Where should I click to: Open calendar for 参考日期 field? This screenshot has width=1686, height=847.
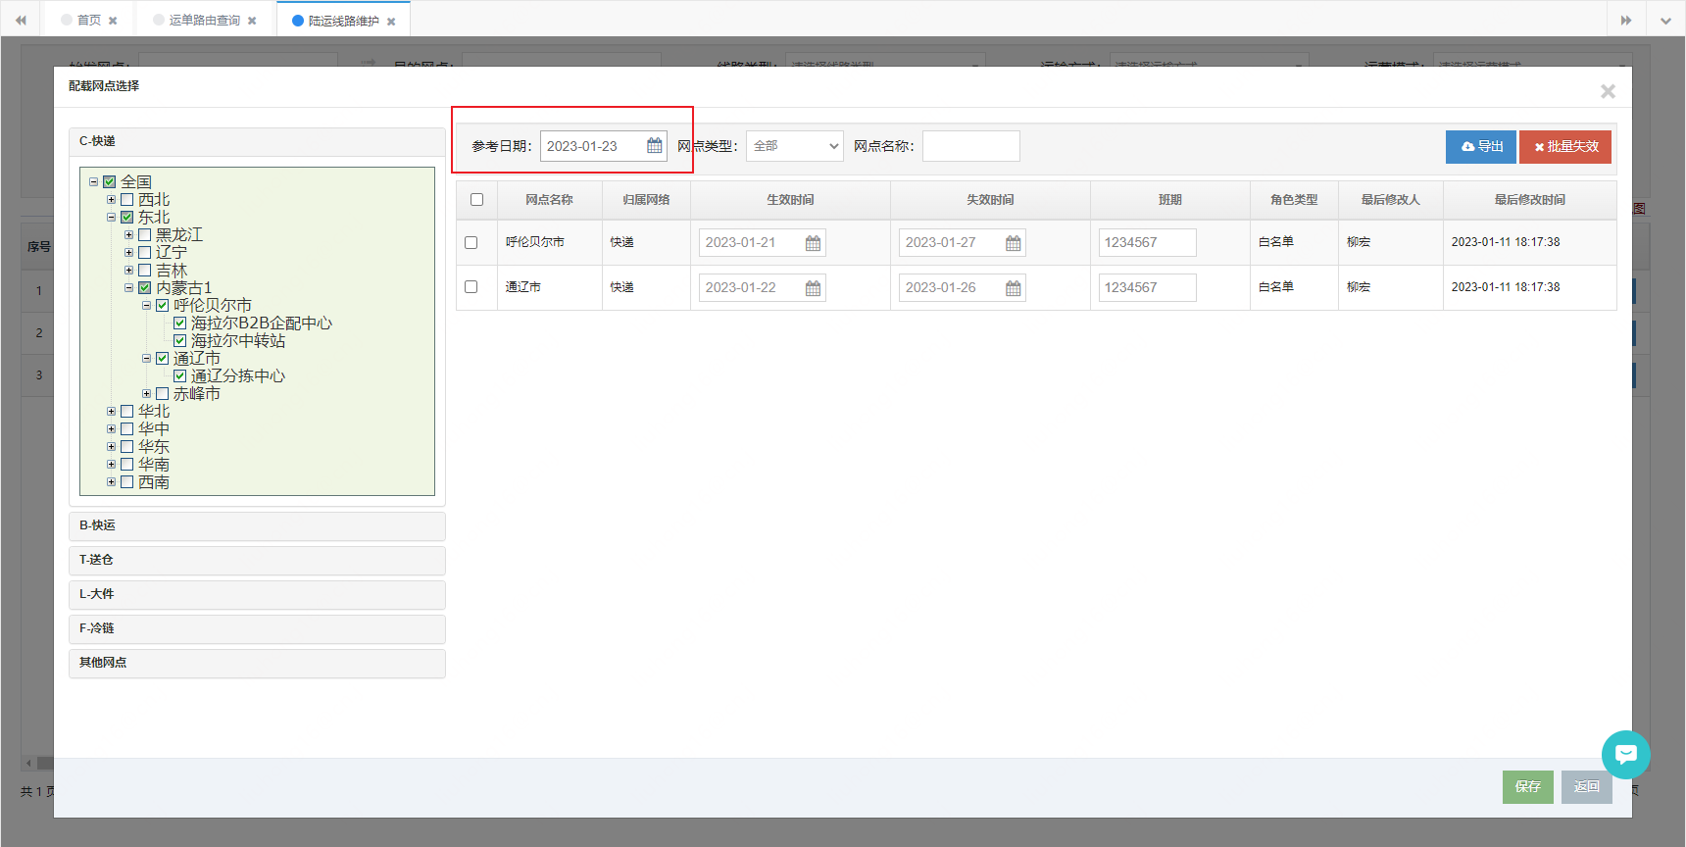point(655,146)
